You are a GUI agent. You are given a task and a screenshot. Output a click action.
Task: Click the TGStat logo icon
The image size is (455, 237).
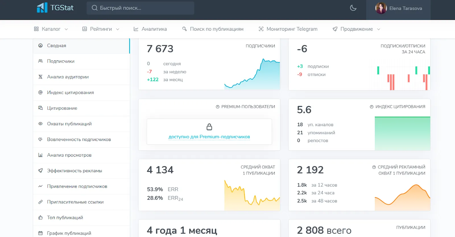42,8
